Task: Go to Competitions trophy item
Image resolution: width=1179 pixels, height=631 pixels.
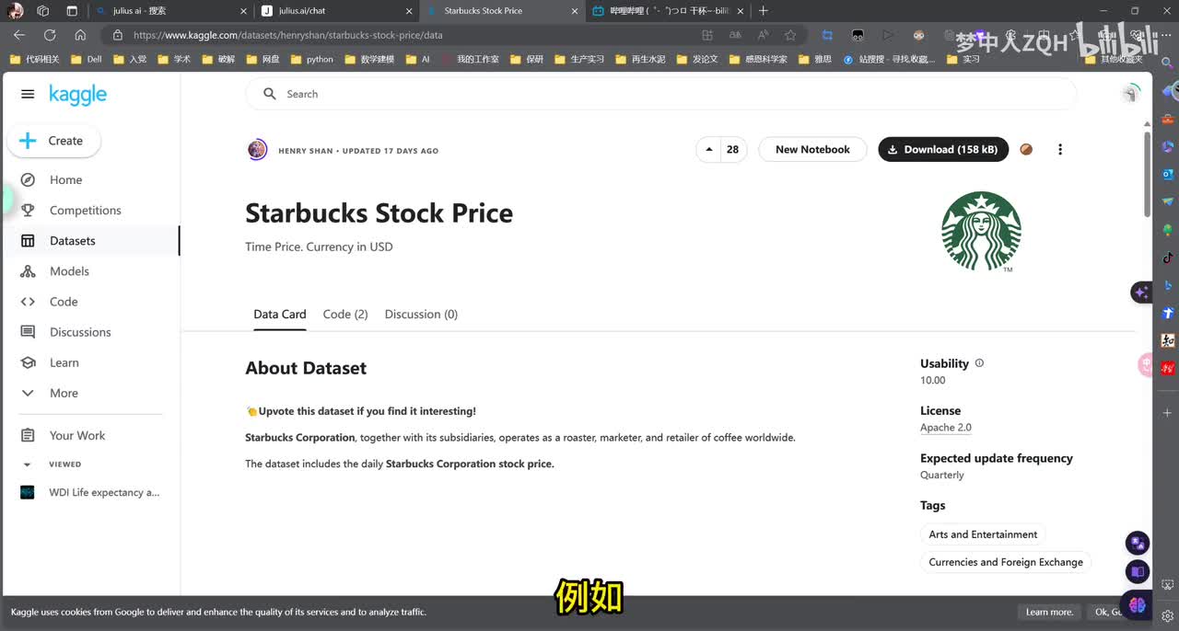Action: (x=85, y=211)
